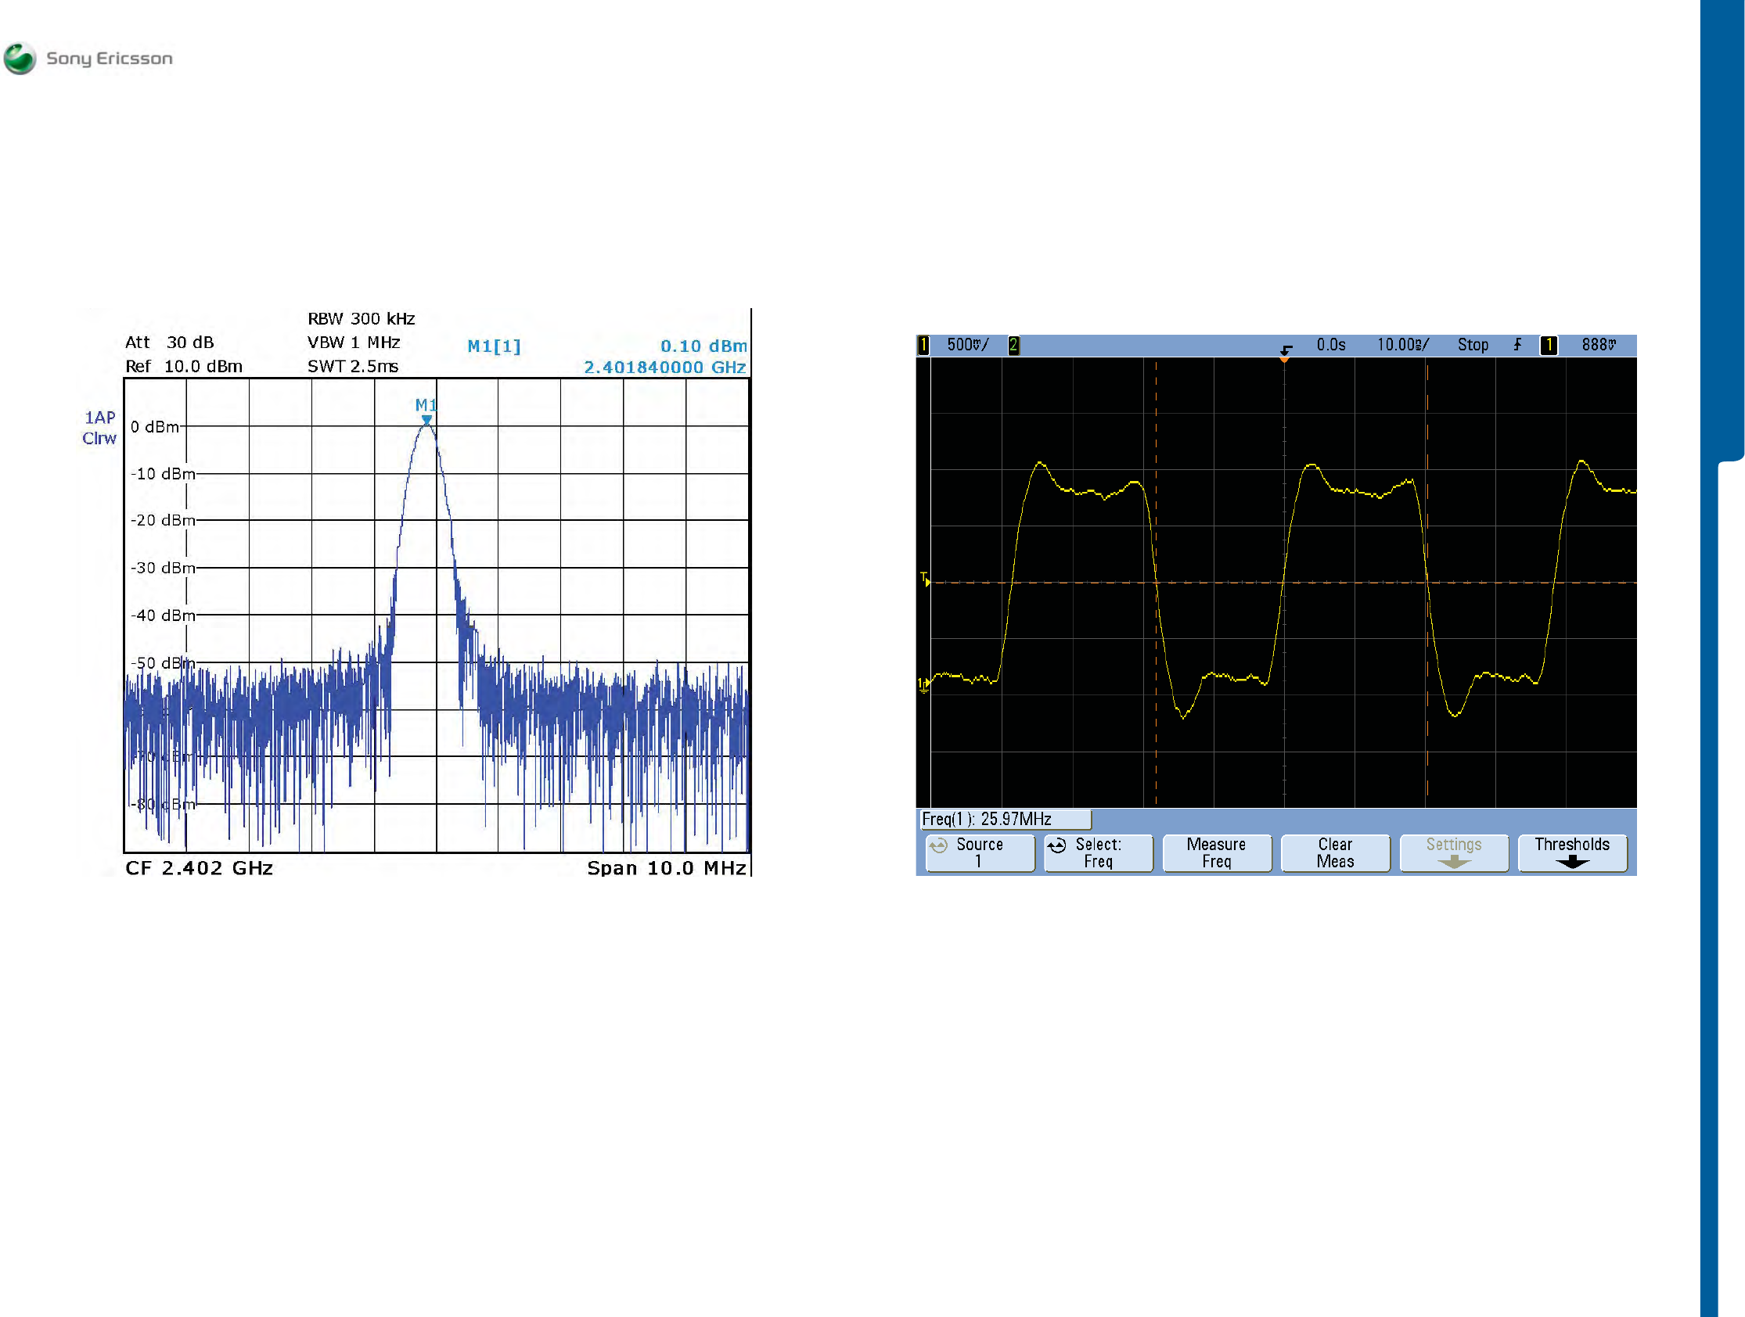Open the Thresholds submenu arrow

pos(1571,862)
